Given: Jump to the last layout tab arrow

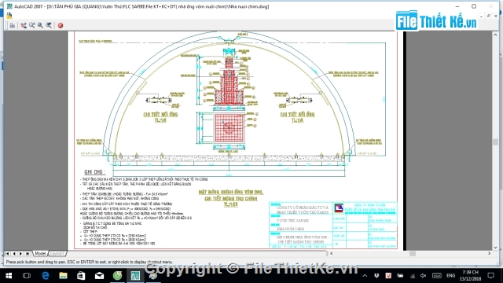Looking at the screenshot, I should pos(28,253).
